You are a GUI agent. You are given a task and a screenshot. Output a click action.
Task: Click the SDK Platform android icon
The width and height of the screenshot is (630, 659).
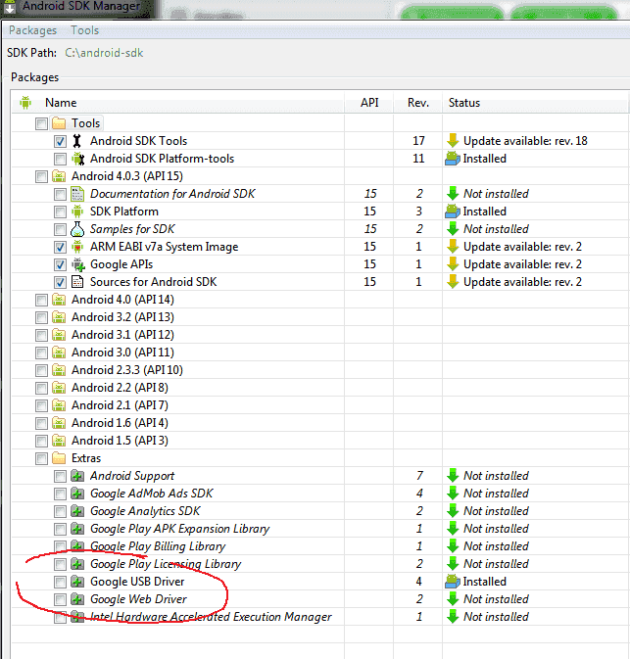77,212
